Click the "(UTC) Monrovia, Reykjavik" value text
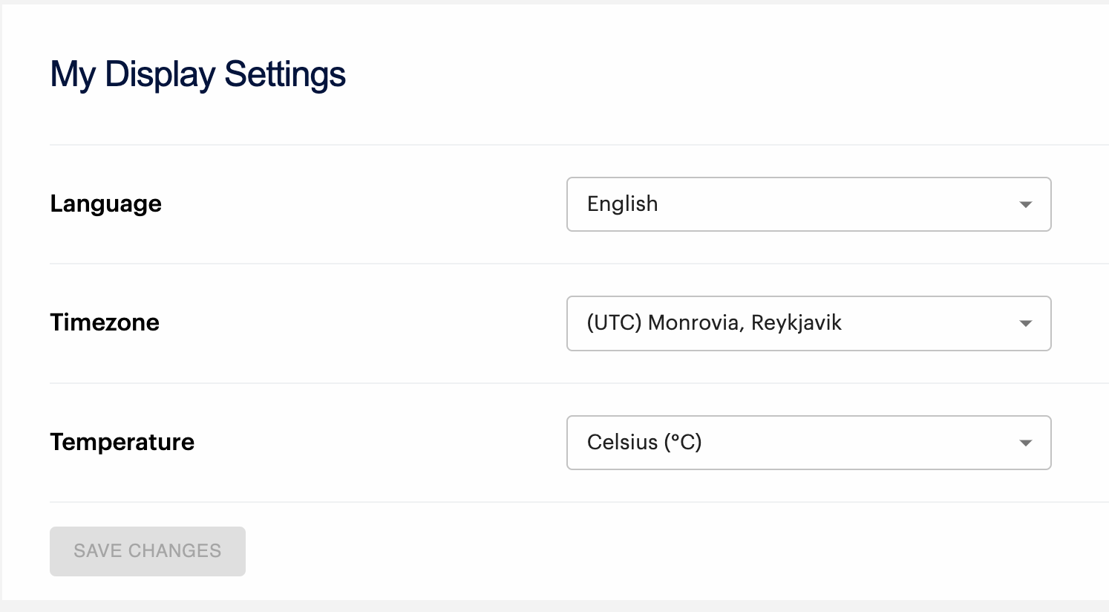The image size is (1109, 612). point(714,323)
